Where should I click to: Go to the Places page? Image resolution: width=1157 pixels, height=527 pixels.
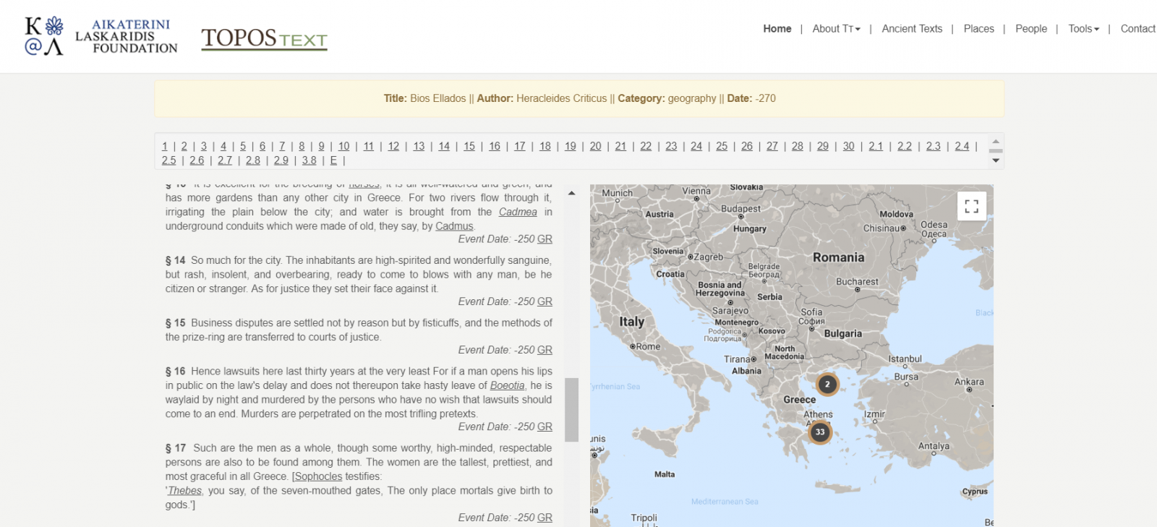coord(978,29)
